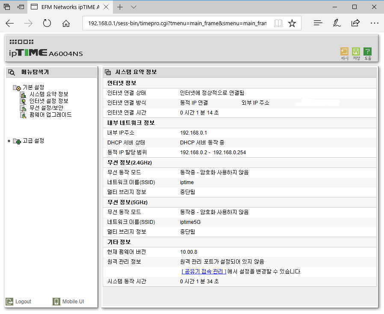Open the 인터넷 설정 정보 menu item
The height and width of the screenshot is (314, 384).
click(x=49, y=101)
